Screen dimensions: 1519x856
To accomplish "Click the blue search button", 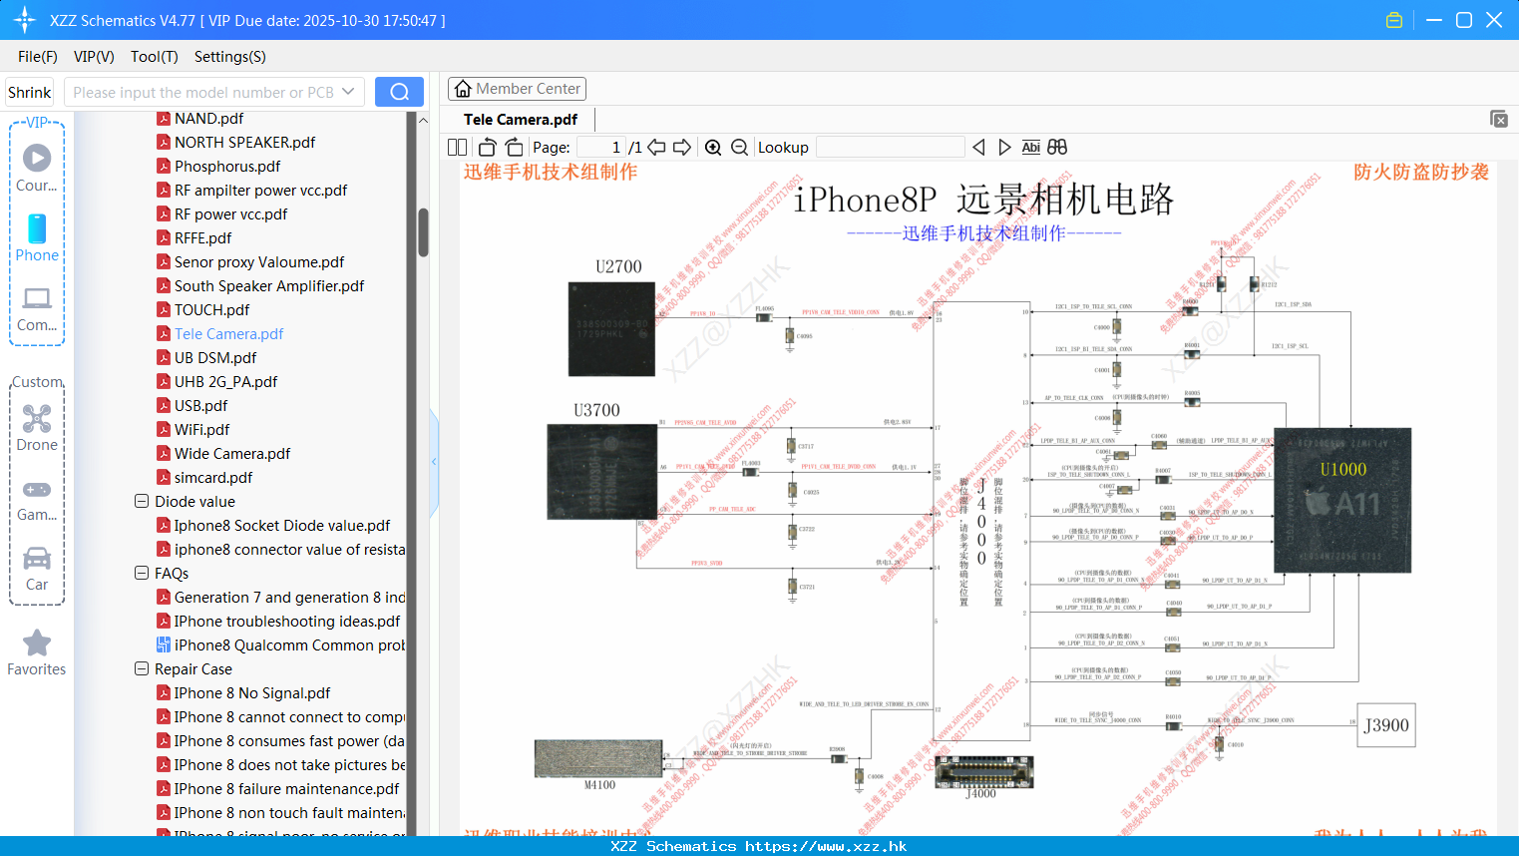I will [399, 92].
